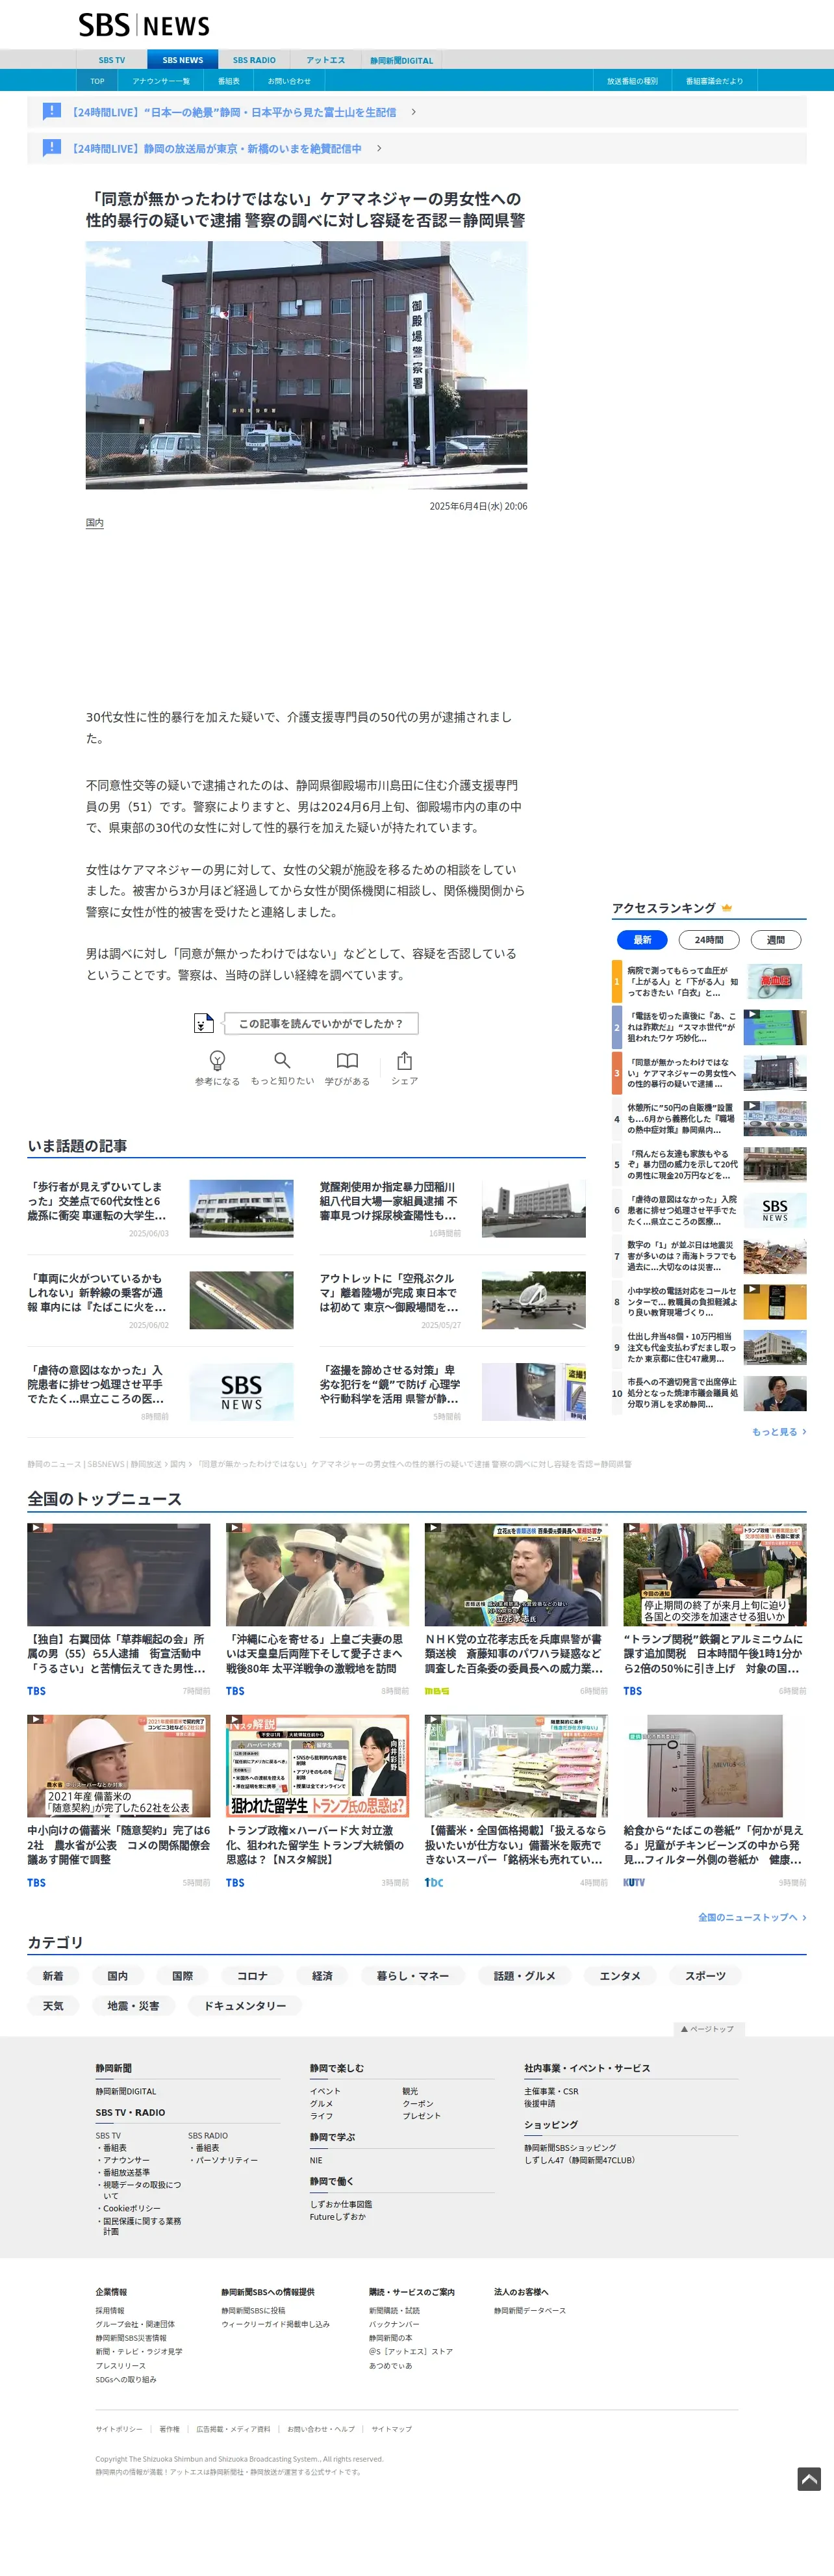Click the 参考になる lightbulb reaction icon

point(217,1060)
